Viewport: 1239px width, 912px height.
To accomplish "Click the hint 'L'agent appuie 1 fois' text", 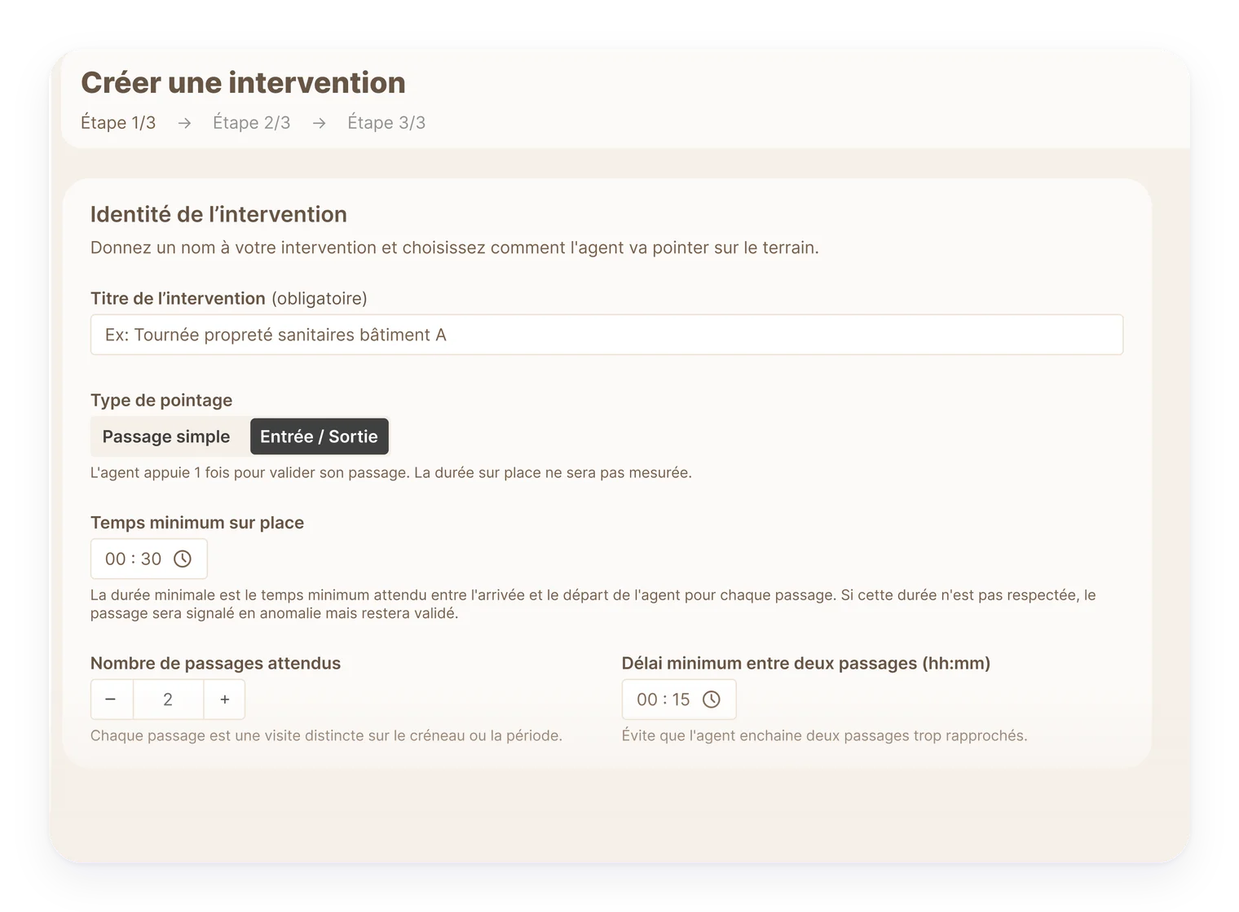I will (391, 472).
